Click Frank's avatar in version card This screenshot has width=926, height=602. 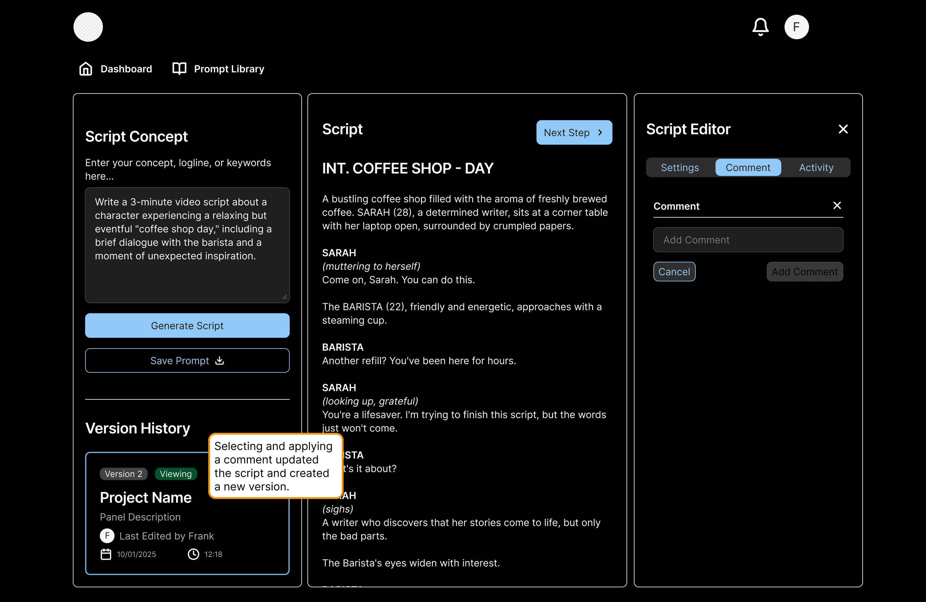click(x=107, y=536)
